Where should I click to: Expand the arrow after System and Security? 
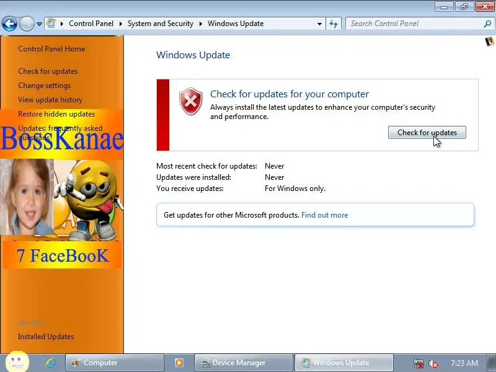point(200,24)
